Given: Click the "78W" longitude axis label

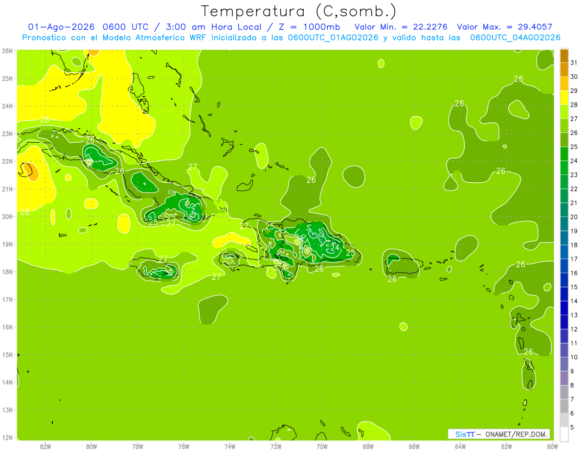Looking at the screenshot, I should 137,446.
